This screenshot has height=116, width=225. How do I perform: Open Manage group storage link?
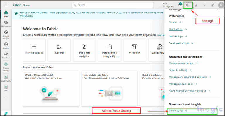pyautogui.click(x=183, y=63)
